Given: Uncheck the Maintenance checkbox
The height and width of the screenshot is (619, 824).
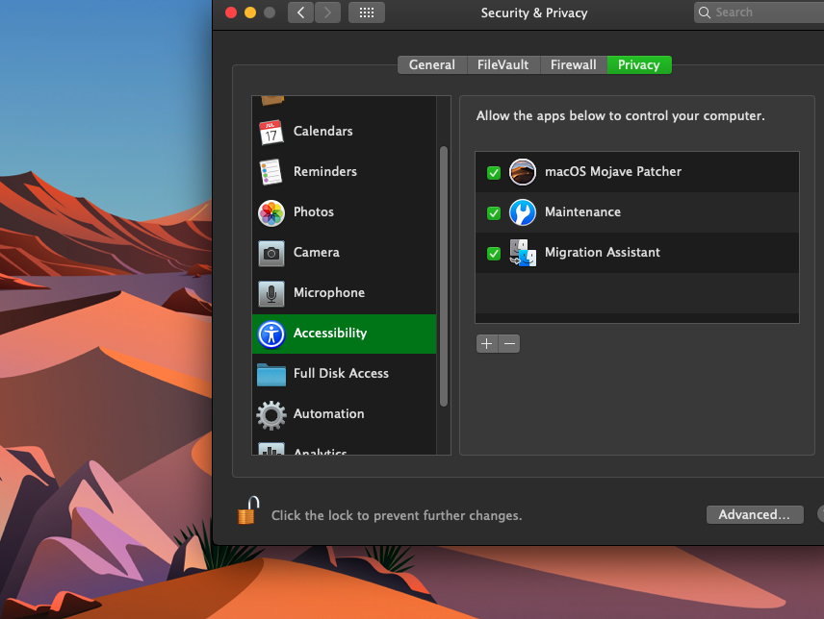Looking at the screenshot, I should 494,213.
